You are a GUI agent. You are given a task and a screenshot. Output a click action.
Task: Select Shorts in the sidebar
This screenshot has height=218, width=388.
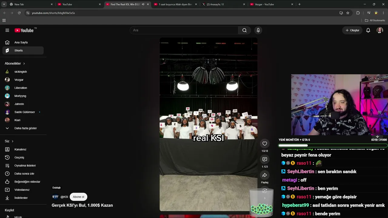pyautogui.click(x=23, y=51)
